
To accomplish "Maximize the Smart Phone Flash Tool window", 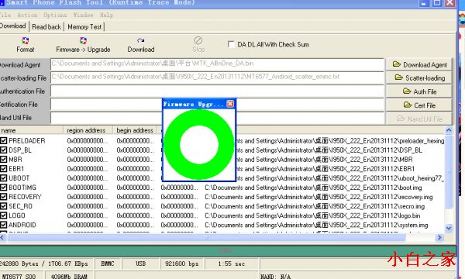I will click(437, 3).
